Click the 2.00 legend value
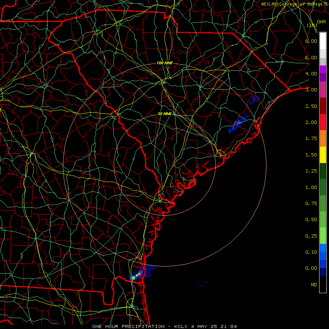The width and height of the screenshot is (329, 329). [x=311, y=122]
